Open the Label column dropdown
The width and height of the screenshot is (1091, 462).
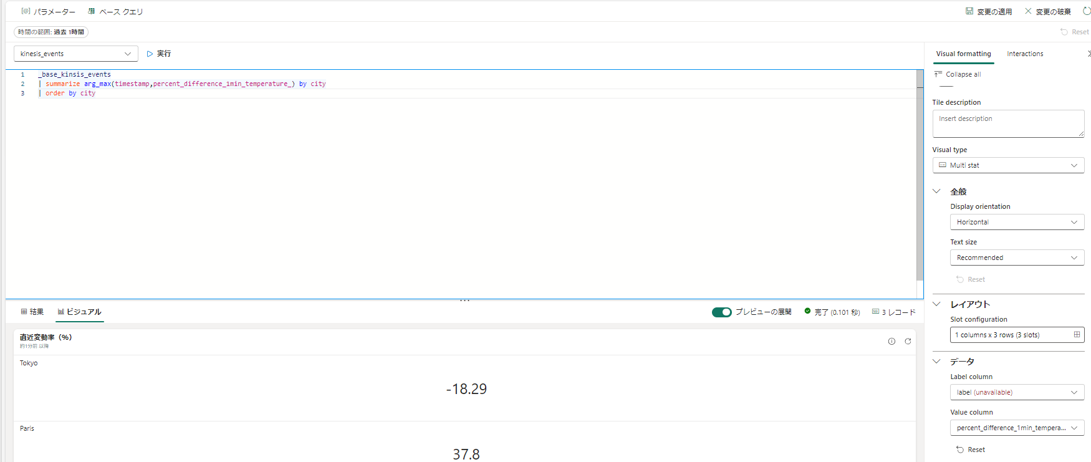point(1017,392)
